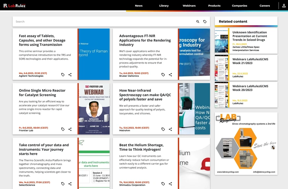
Task: Share the Advantageous FT-NIR Applications card
Action: [171, 75]
